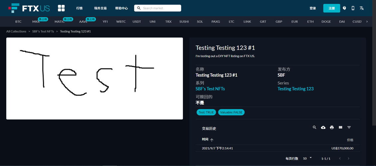Image resolution: width=376 pixels, height=166 pixels.
Task: Click the Search market input field
Action: pyautogui.click(x=158, y=8)
